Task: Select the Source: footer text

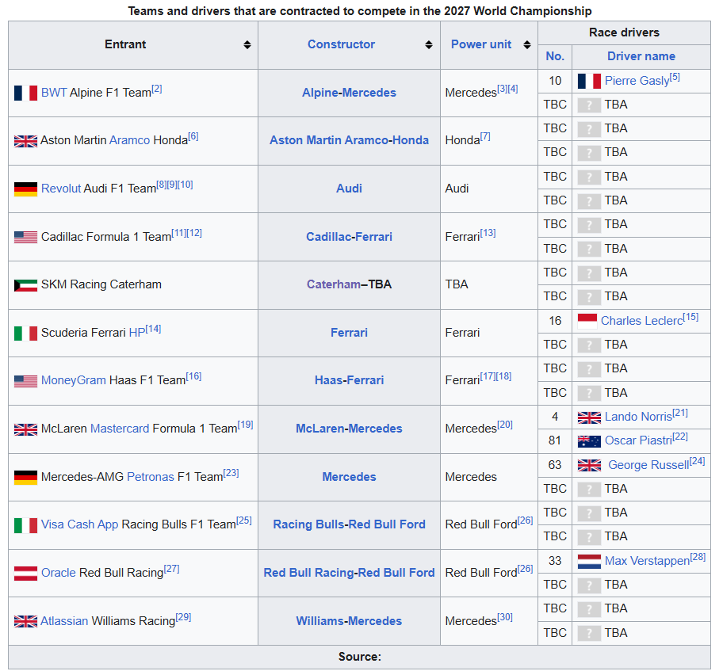Action: [360, 657]
